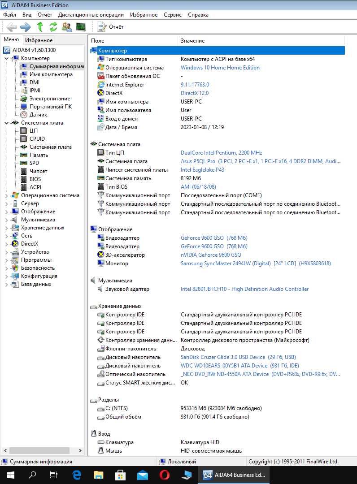Select the Компьютер header row
Screen dimensions: 357x484
pyautogui.click(x=217, y=51)
